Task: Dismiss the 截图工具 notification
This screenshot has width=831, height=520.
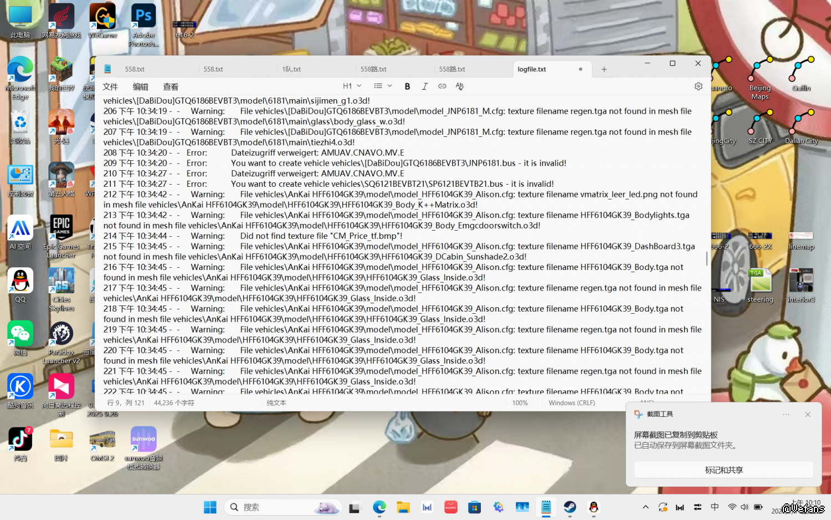Action: point(808,415)
